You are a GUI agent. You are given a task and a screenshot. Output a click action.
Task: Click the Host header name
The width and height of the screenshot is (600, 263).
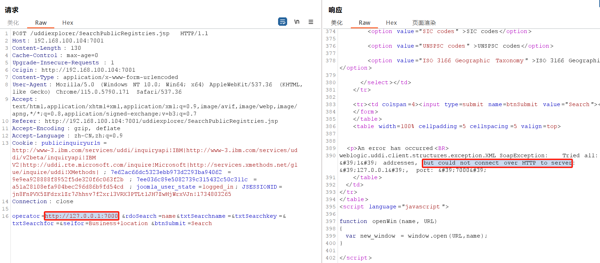[x=19, y=41]
